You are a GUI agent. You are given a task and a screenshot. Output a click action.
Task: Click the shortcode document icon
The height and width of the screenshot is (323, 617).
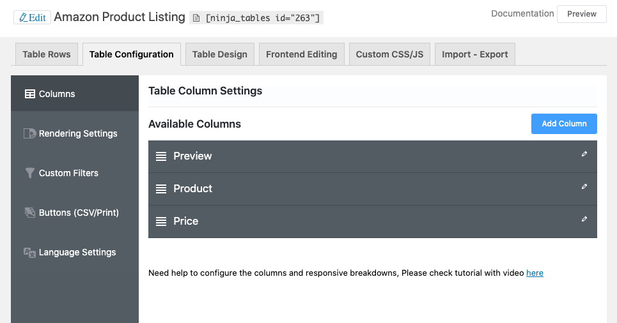[x=197, y=19]
